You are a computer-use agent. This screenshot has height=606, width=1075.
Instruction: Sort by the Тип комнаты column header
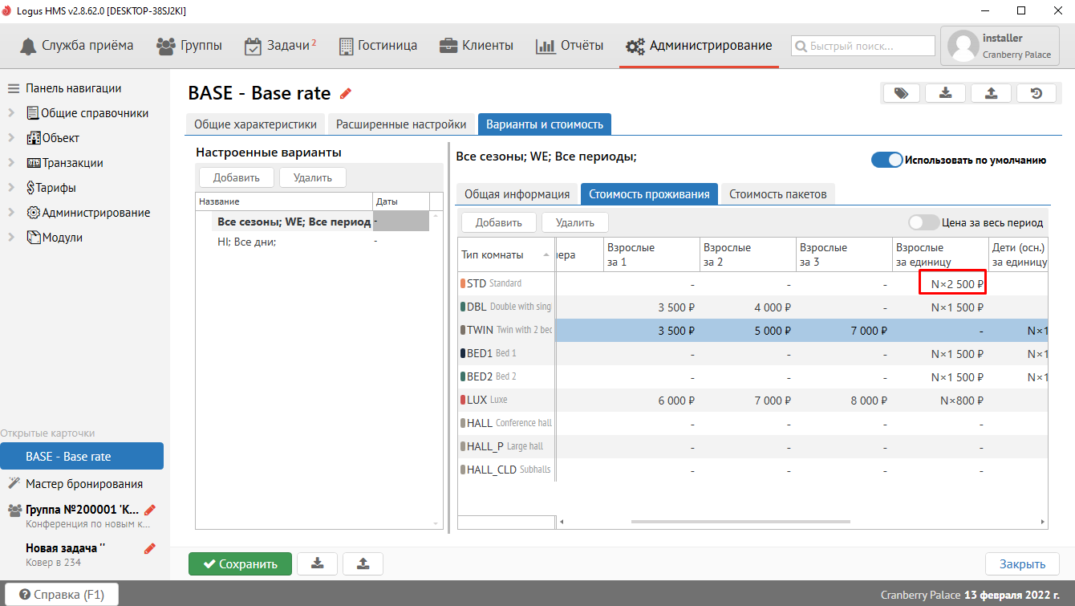(x=492, y=254)
